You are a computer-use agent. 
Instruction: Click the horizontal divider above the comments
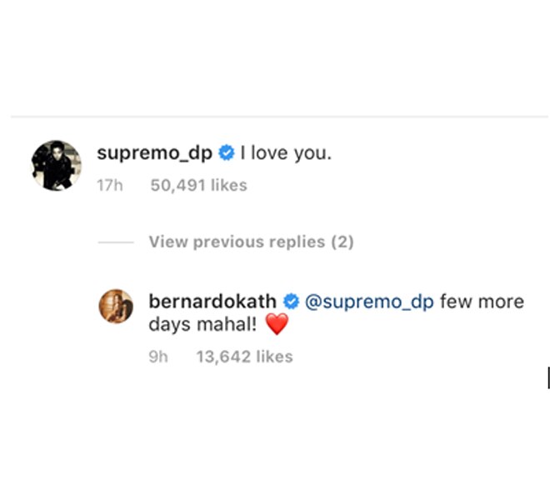coord(279,116)
